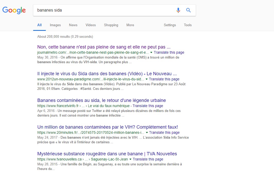This screenshot has width=274, height=172.
Task: Click 'About 208,000 results' stats text
Action: [65, 37]
